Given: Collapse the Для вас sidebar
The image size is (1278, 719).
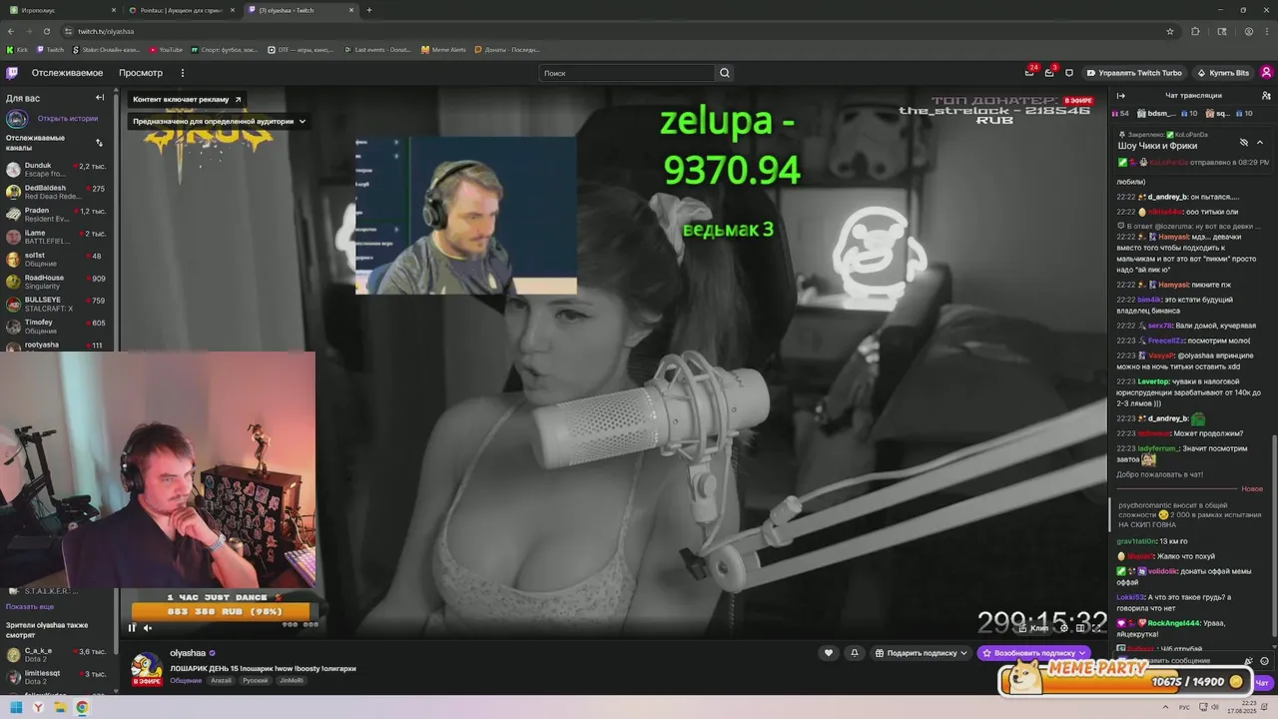Looking at the screenshot, I should point(100,98).
